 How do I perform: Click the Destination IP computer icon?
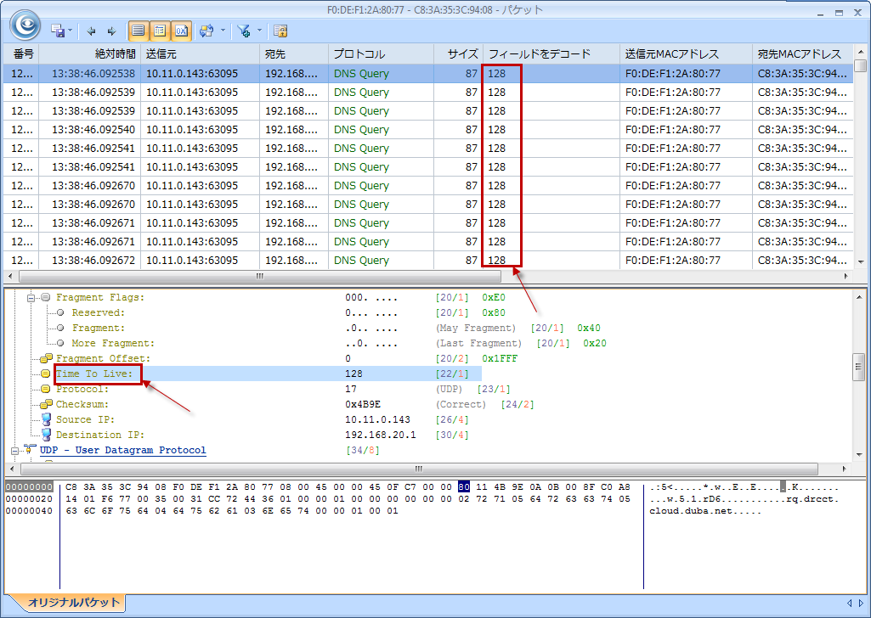pyautogui.click(x=47, y=435)
